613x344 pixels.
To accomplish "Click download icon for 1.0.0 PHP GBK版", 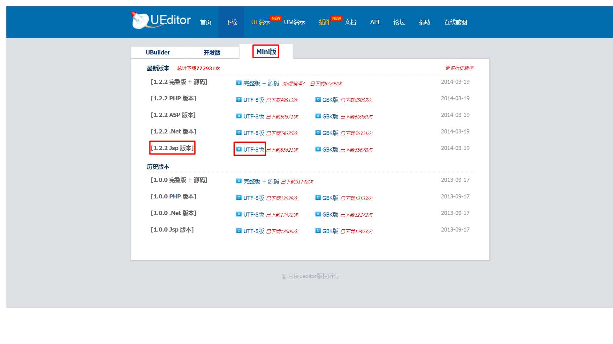I will coord(318,197).
